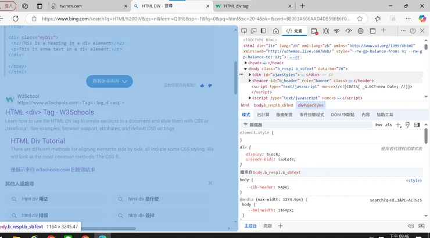
Task: Switch to the Computed (已計算) tab
Action: 263,115
